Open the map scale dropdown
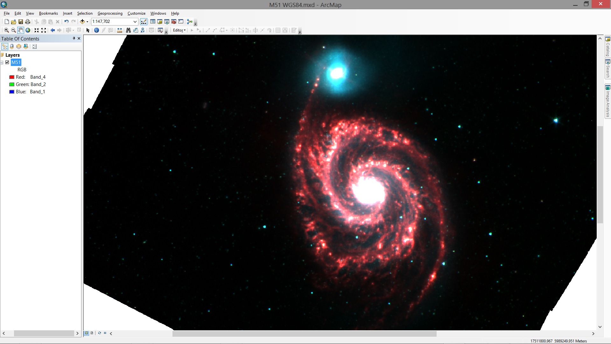The image size is (611, 344). pyautogui.click(x=135, y=22)
